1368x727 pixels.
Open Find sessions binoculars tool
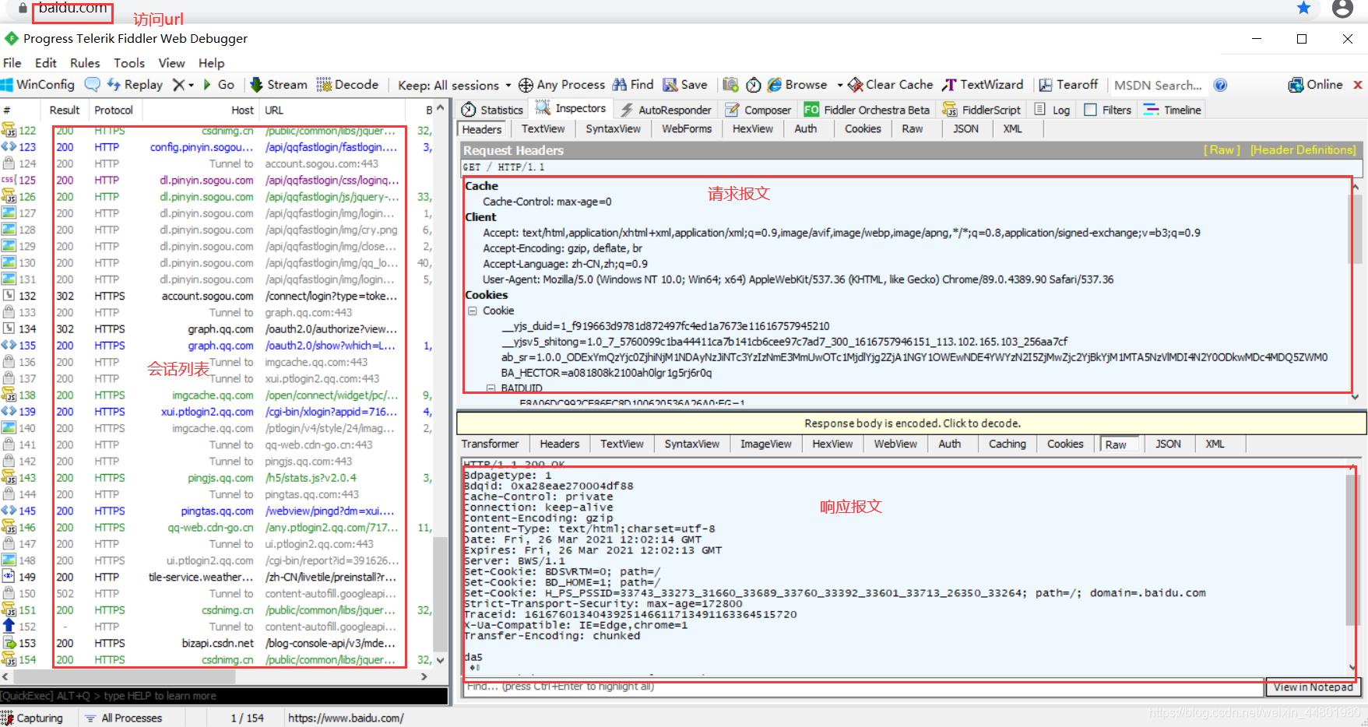tap(633, 85)
